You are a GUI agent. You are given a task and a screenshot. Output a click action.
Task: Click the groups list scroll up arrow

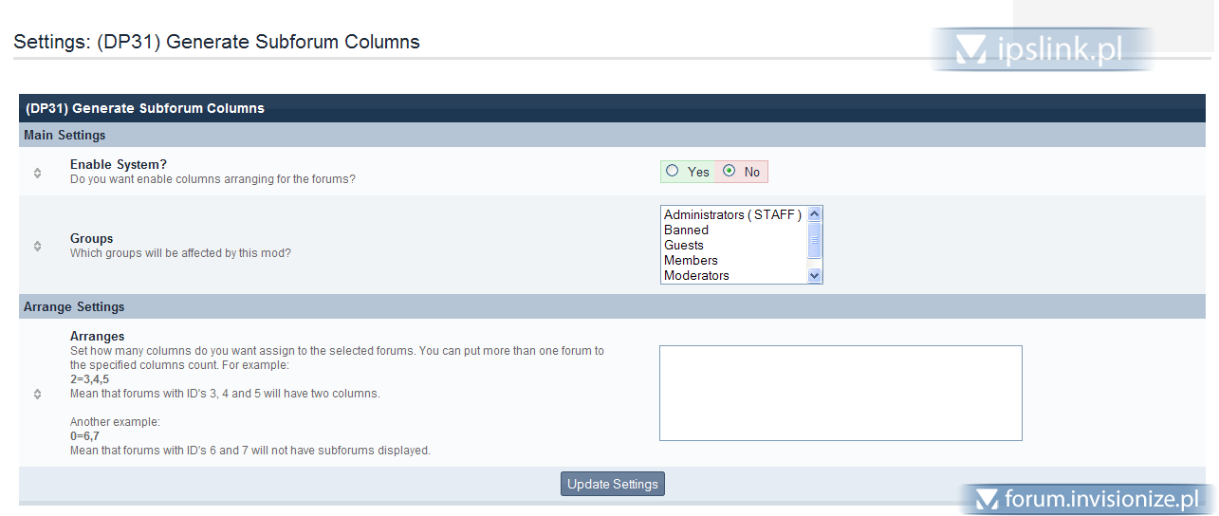coord(814,214)
